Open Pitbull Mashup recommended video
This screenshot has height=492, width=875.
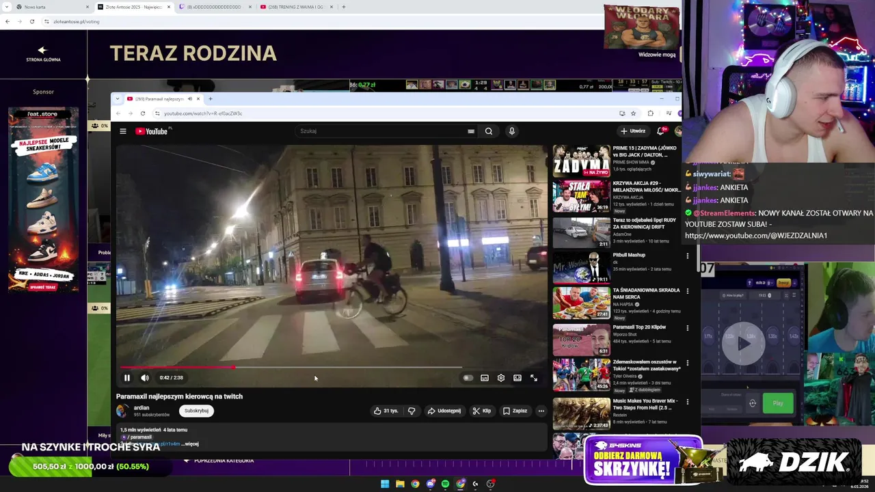point(581,266)
